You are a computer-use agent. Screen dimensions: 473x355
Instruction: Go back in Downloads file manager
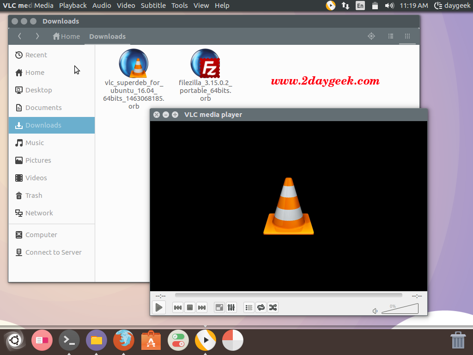coord(19,36)
